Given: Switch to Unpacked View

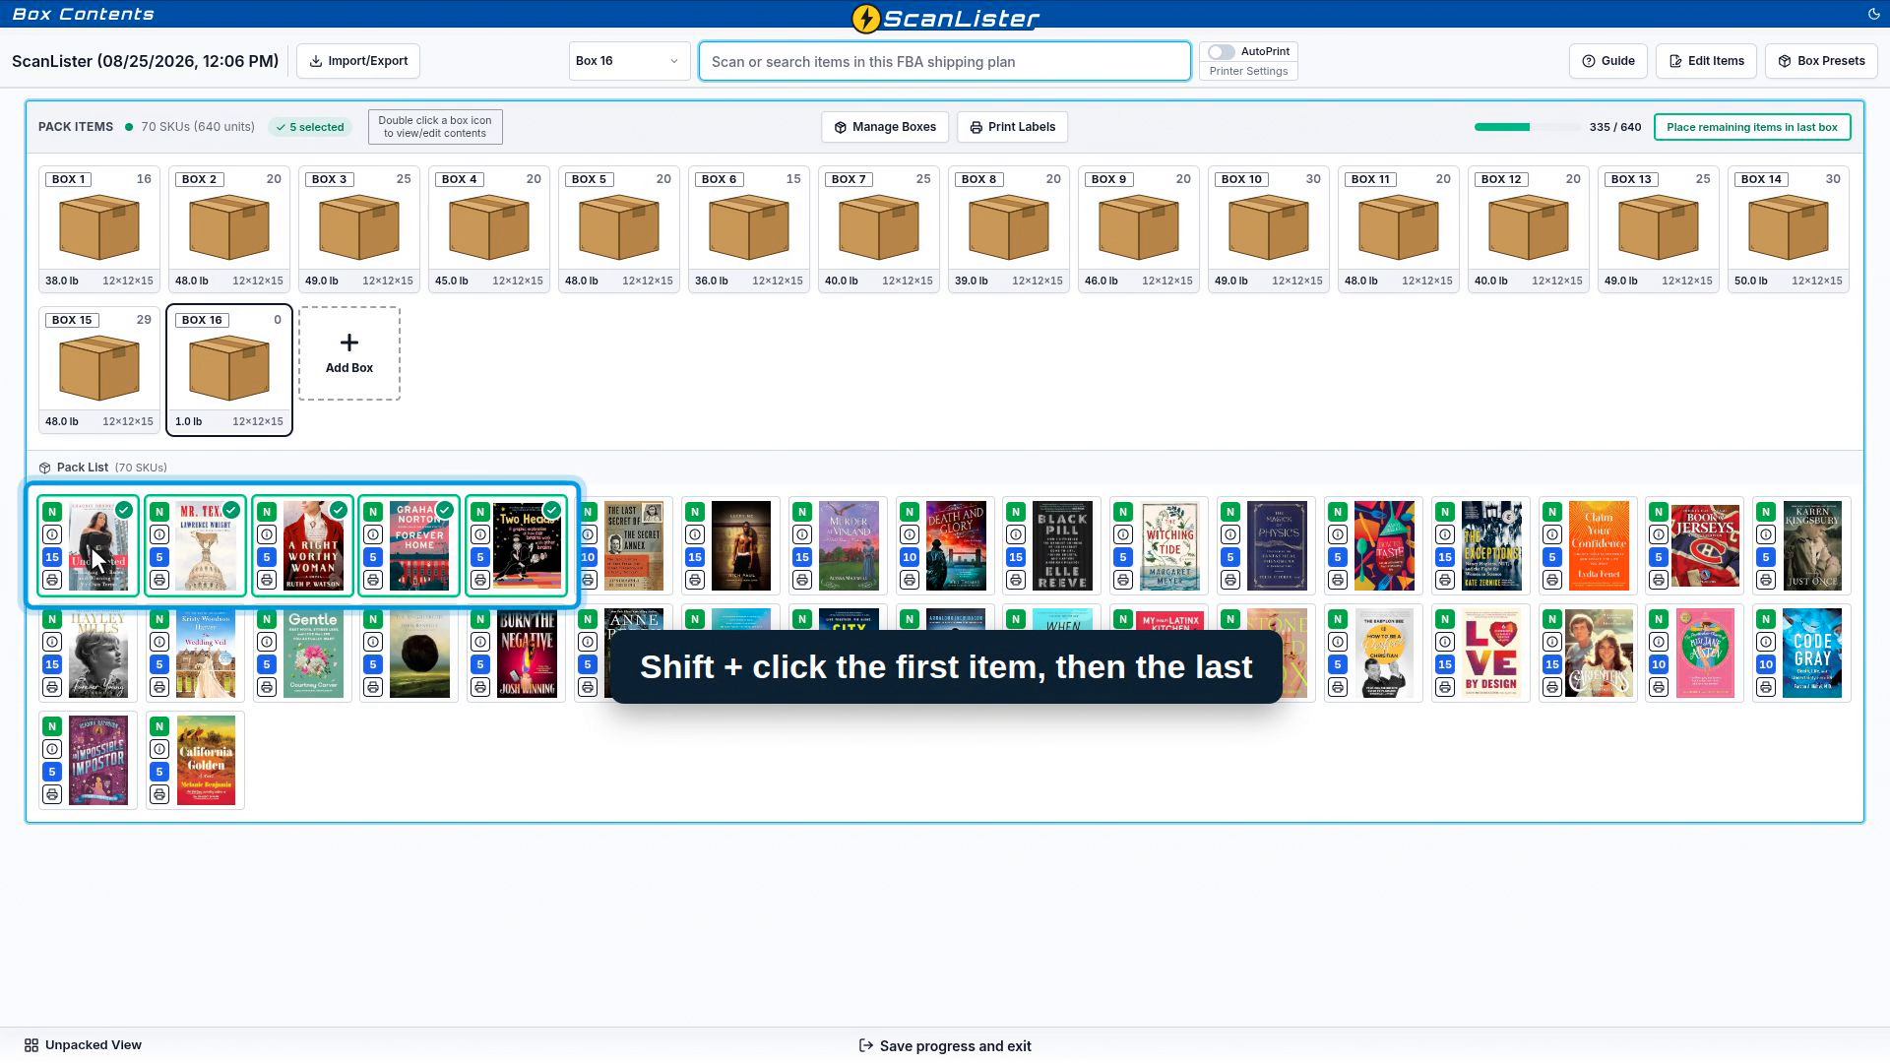Looking at the screenshot, I should click(83, 1045).
